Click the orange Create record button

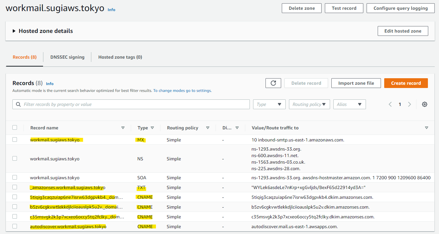(x=406, y=83)
